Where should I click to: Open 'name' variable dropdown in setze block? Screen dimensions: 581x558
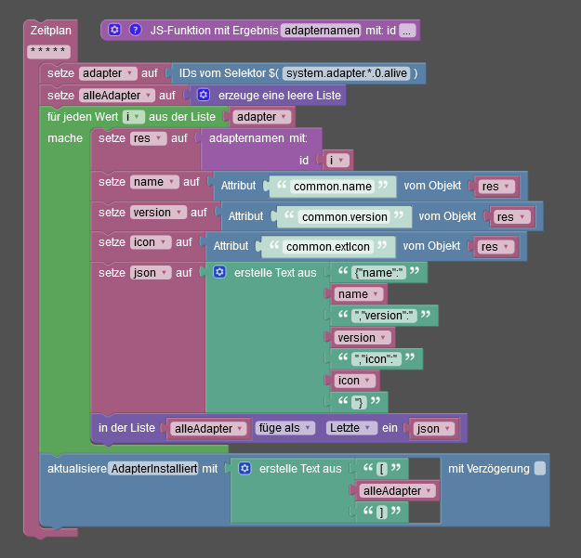[154, 182]
